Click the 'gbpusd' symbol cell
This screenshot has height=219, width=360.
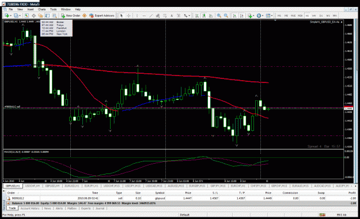160,198
